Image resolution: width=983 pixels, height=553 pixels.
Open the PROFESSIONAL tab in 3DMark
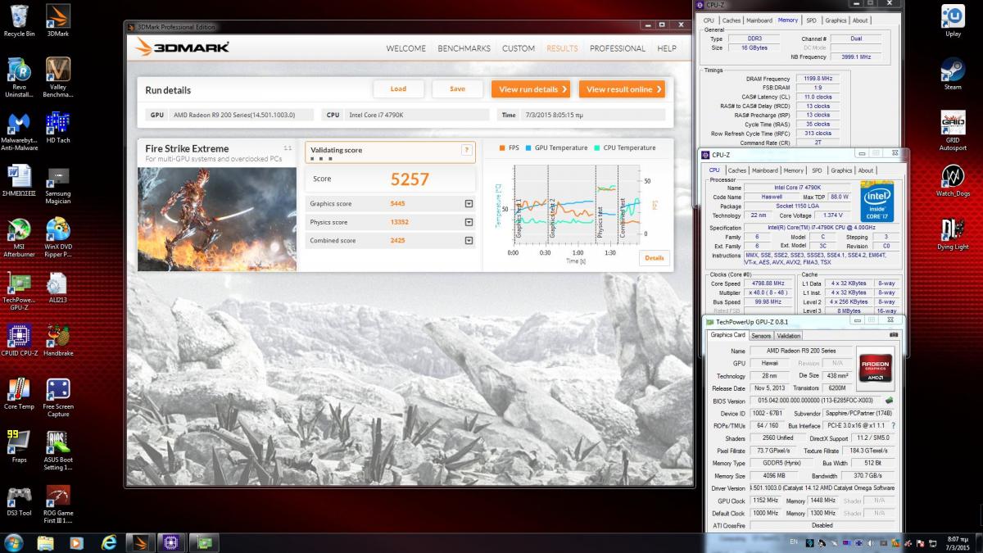click(618, 48)
